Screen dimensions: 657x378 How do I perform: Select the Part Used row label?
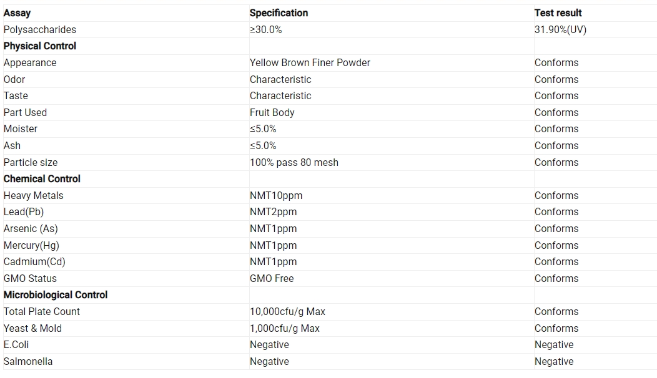25,113
